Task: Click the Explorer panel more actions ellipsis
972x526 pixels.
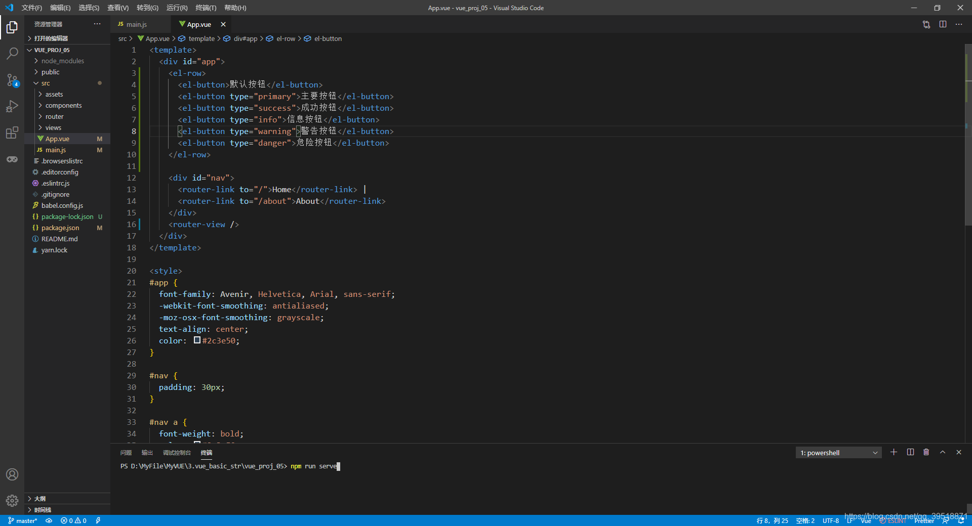Action: click(97, 24)
